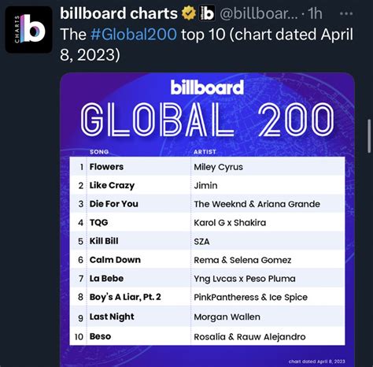
Task: Click the gold verified badge icon
Action: click(x=189, y=13)
